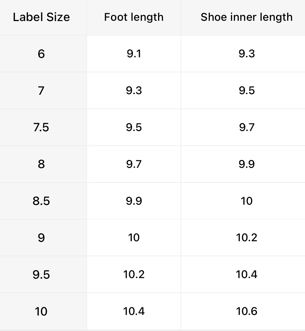This screenshot has width=305, height=331.
Task: Select label size 7.5 cell
Action: click(x=41, y=127)
